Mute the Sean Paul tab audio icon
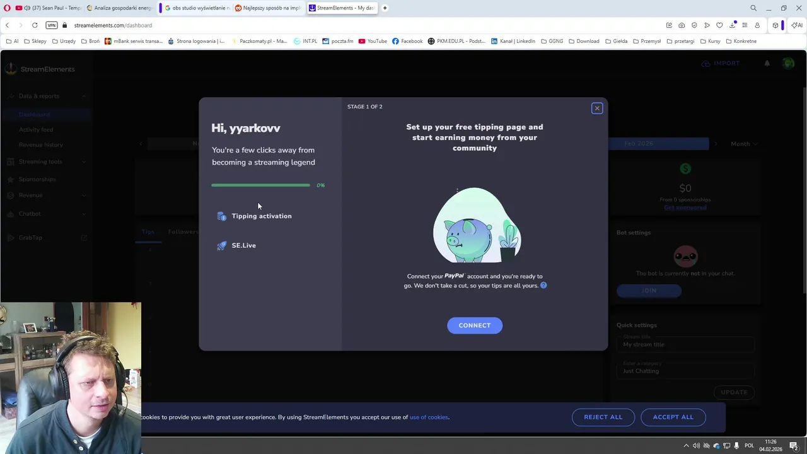Viewport: 807px width, 454px height. point(26,8)
